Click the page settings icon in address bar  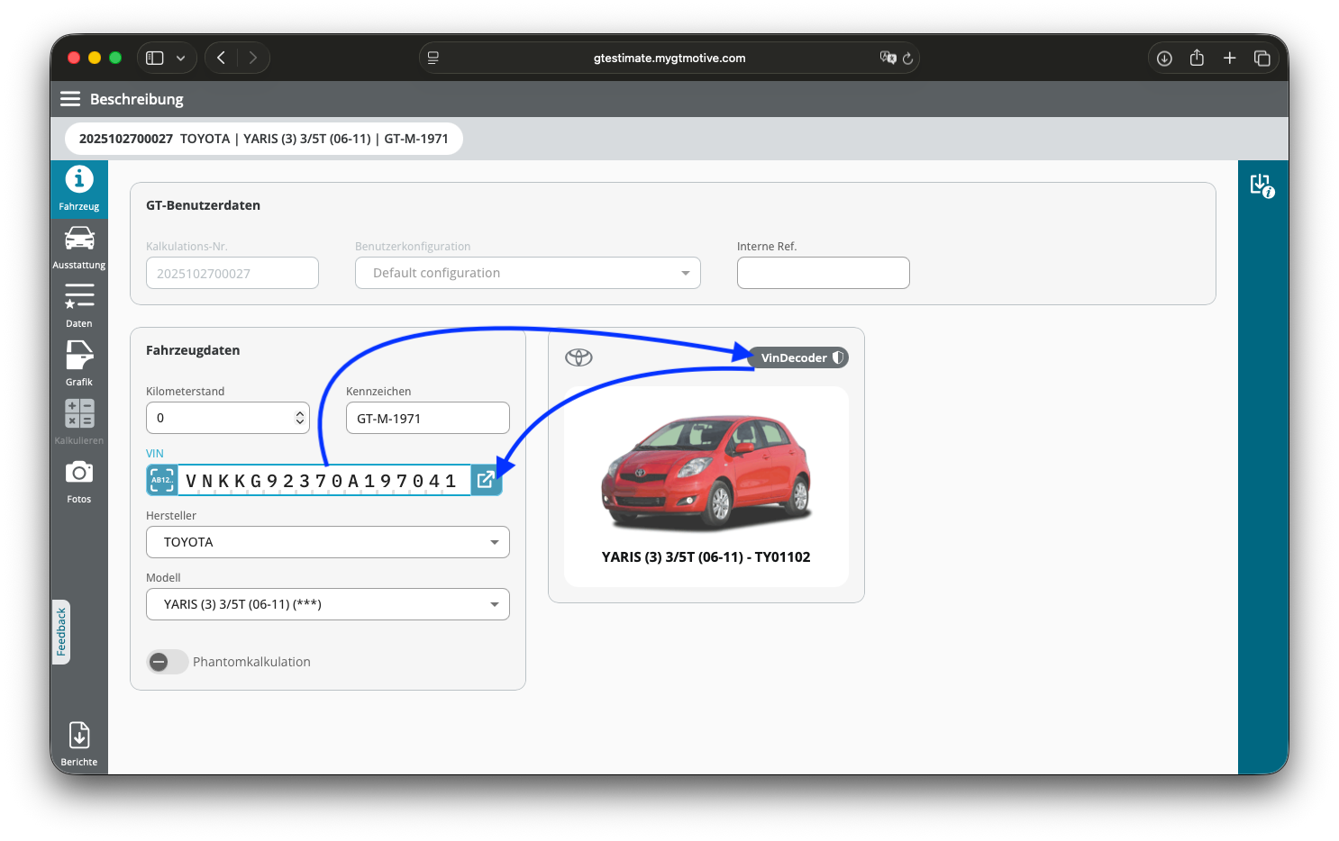(433, 58)
